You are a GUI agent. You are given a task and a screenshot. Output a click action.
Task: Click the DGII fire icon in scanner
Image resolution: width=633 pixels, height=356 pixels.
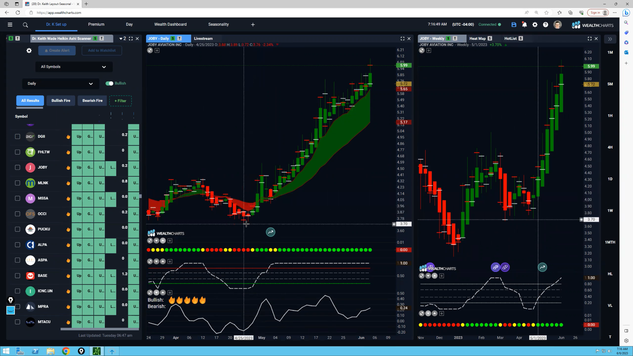point(68,136)
